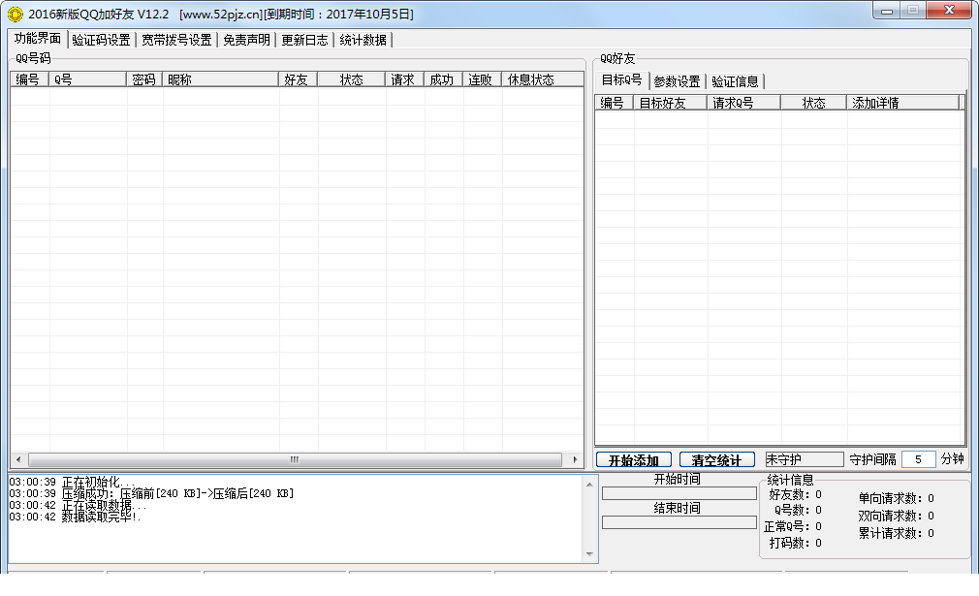Click the 密码 column header
Screen dimensions: 979x596
pyautogui.click(x=144, y=79)
